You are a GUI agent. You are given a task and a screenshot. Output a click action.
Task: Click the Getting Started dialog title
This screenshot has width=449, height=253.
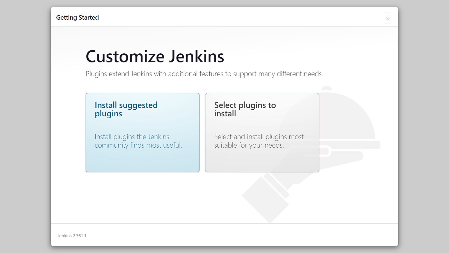coord(77,17)
